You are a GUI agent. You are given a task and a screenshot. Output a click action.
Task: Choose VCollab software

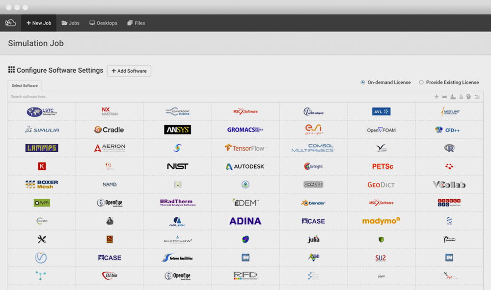(449, 185)
